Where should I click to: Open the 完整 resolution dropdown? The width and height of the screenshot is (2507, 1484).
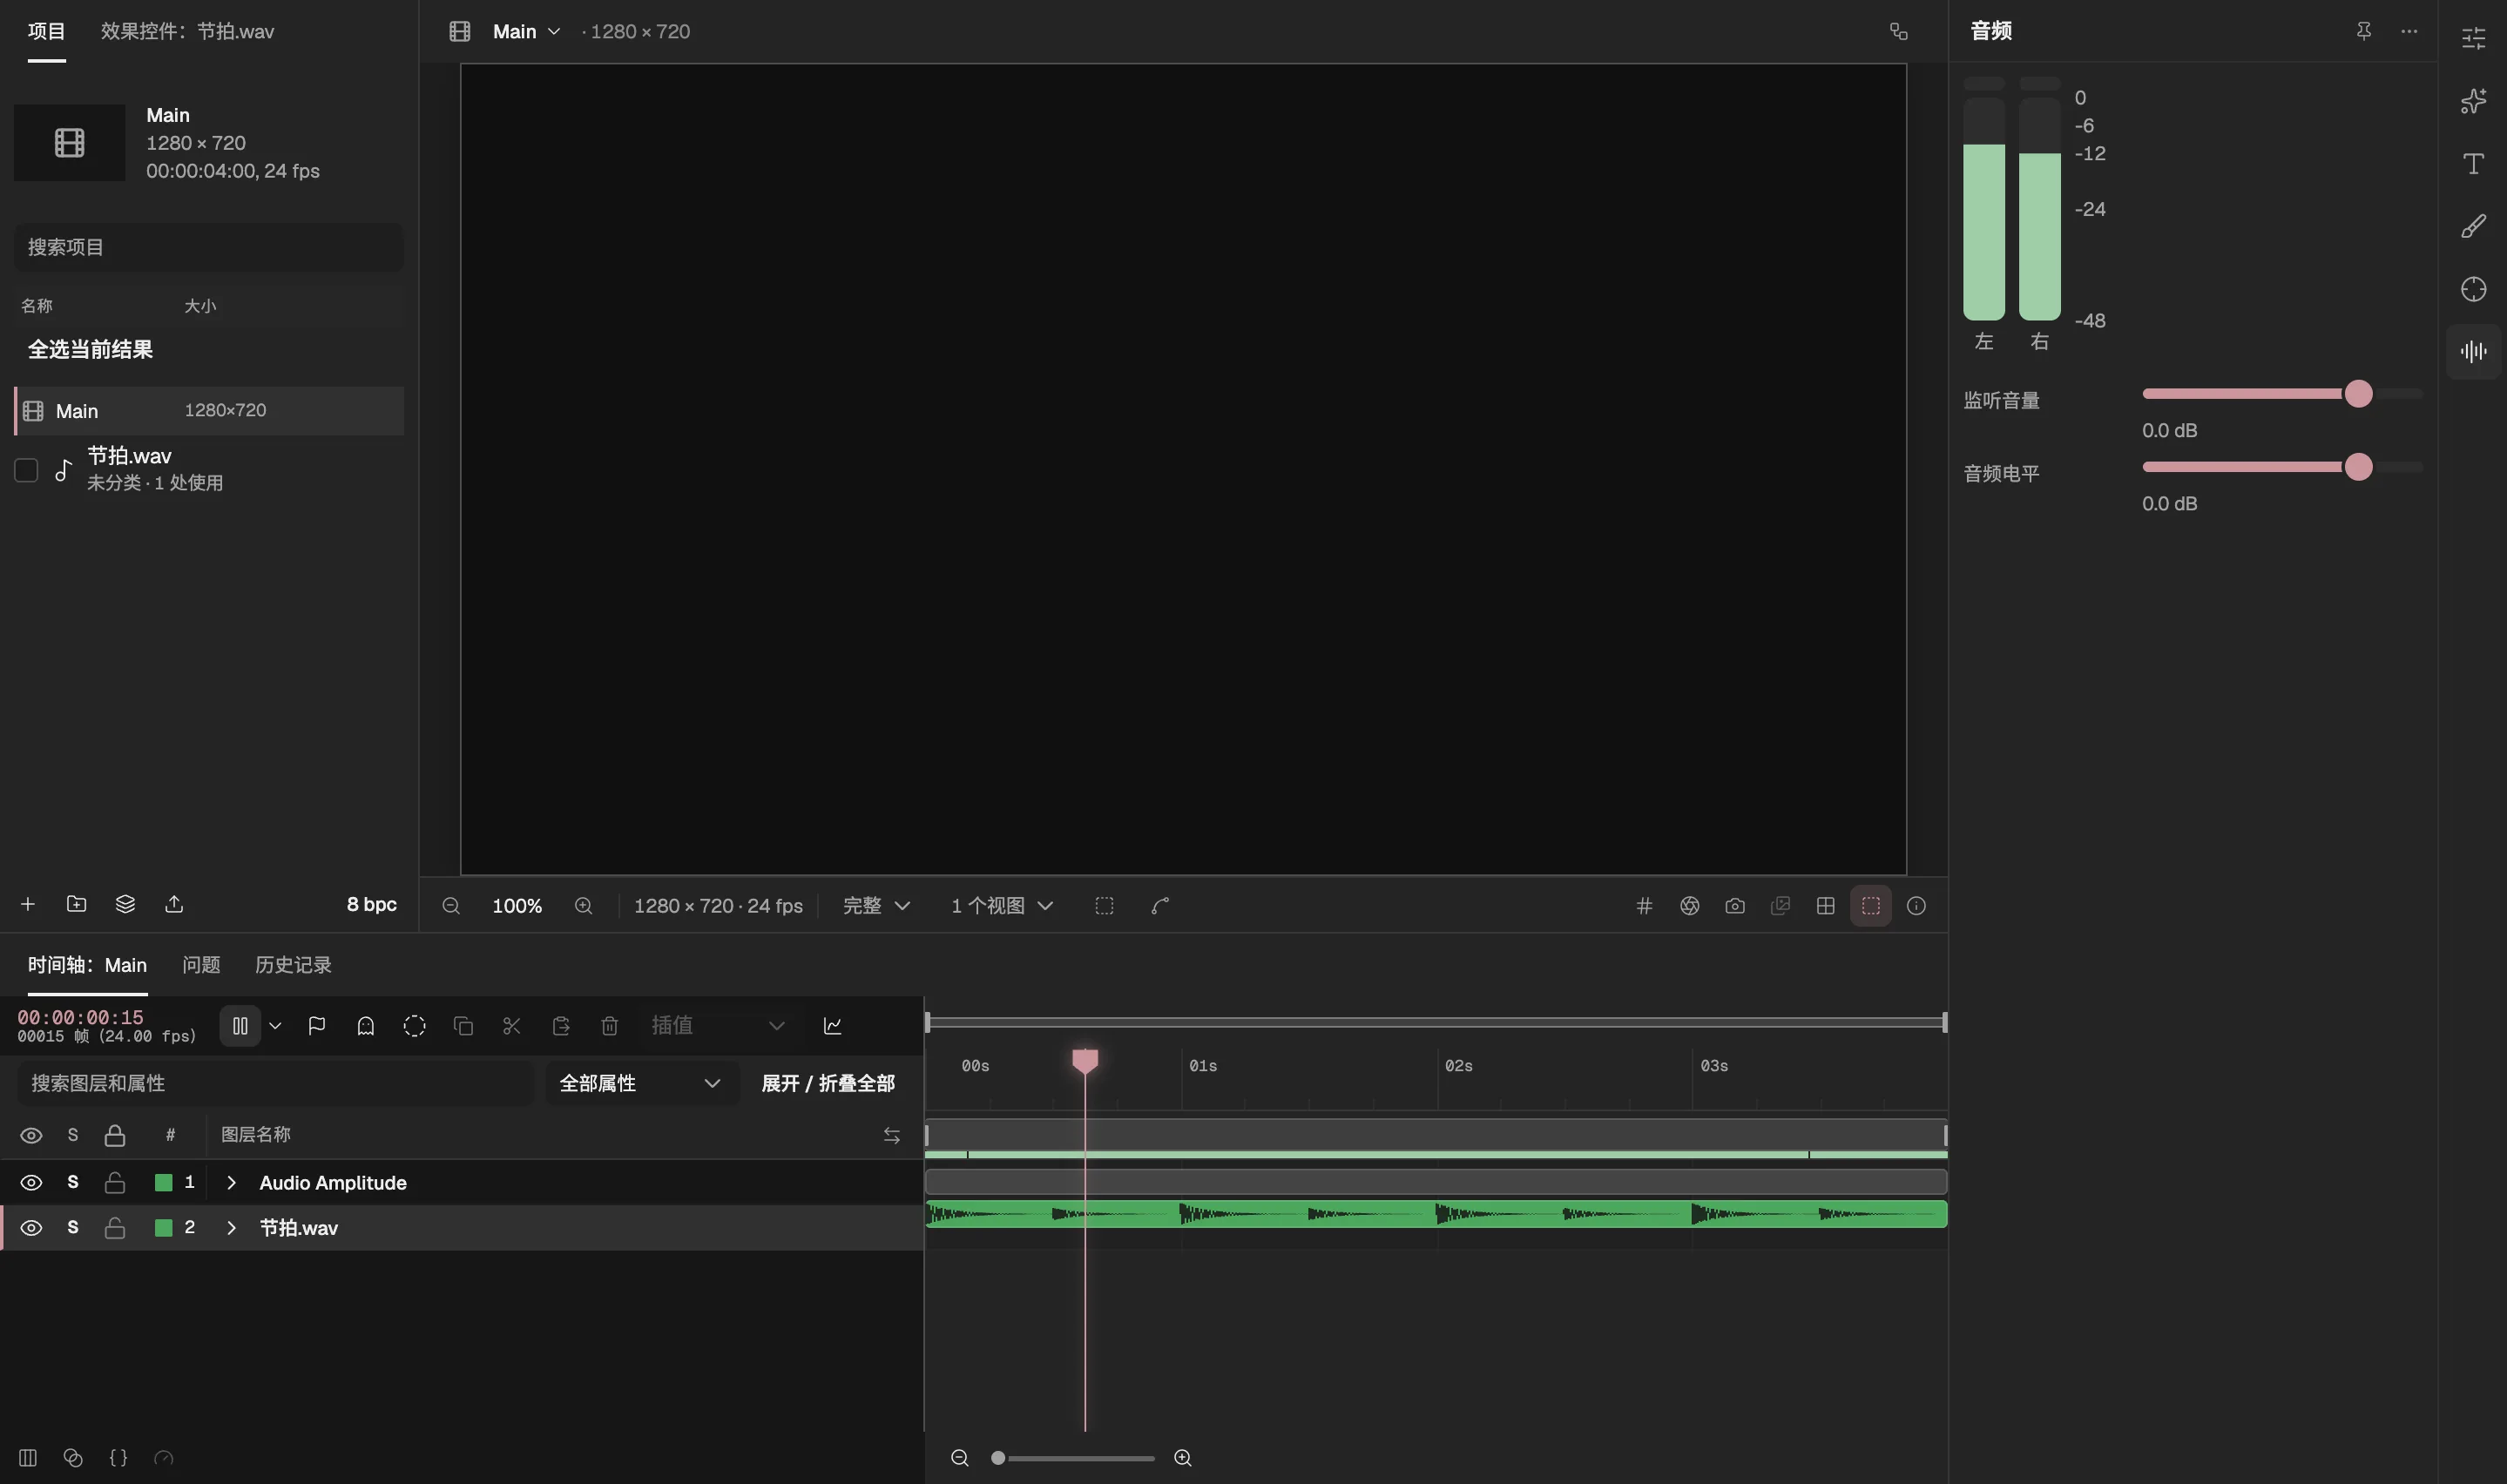[x=876, y=906]
